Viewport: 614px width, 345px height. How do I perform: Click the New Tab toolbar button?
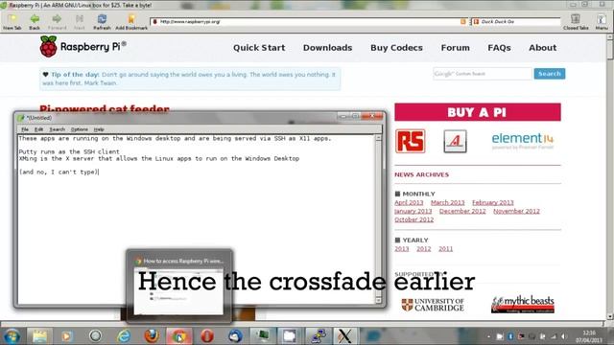coord(12,22)
